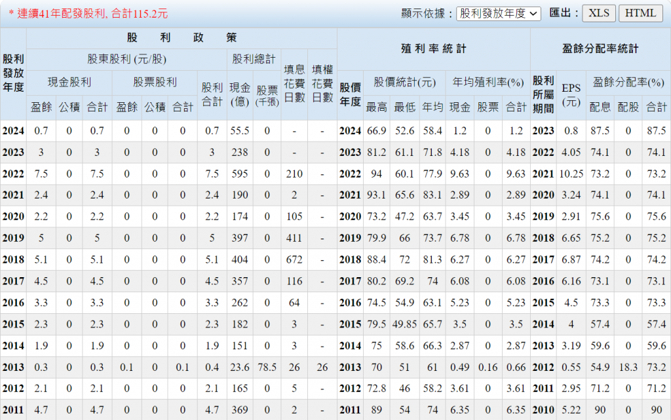Open the 顯示依據 dropdown menu

498,13
